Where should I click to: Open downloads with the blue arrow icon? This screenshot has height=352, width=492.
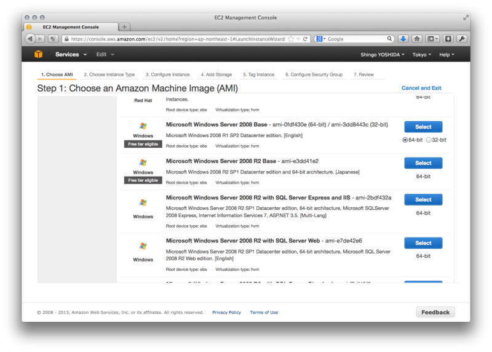click(x=403, y=39)
